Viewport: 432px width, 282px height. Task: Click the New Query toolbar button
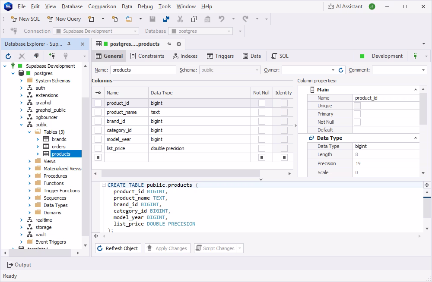(x=64, y=19)
